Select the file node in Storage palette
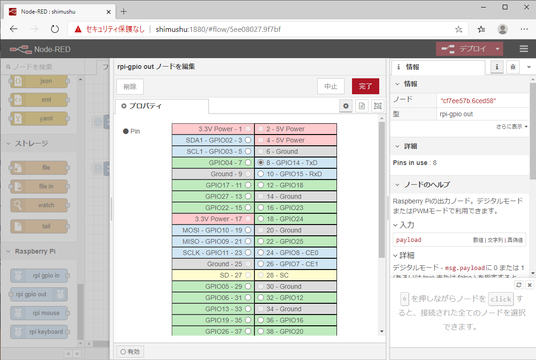The height and width of the screenshot is (360, 536). [x=39, y=168]
